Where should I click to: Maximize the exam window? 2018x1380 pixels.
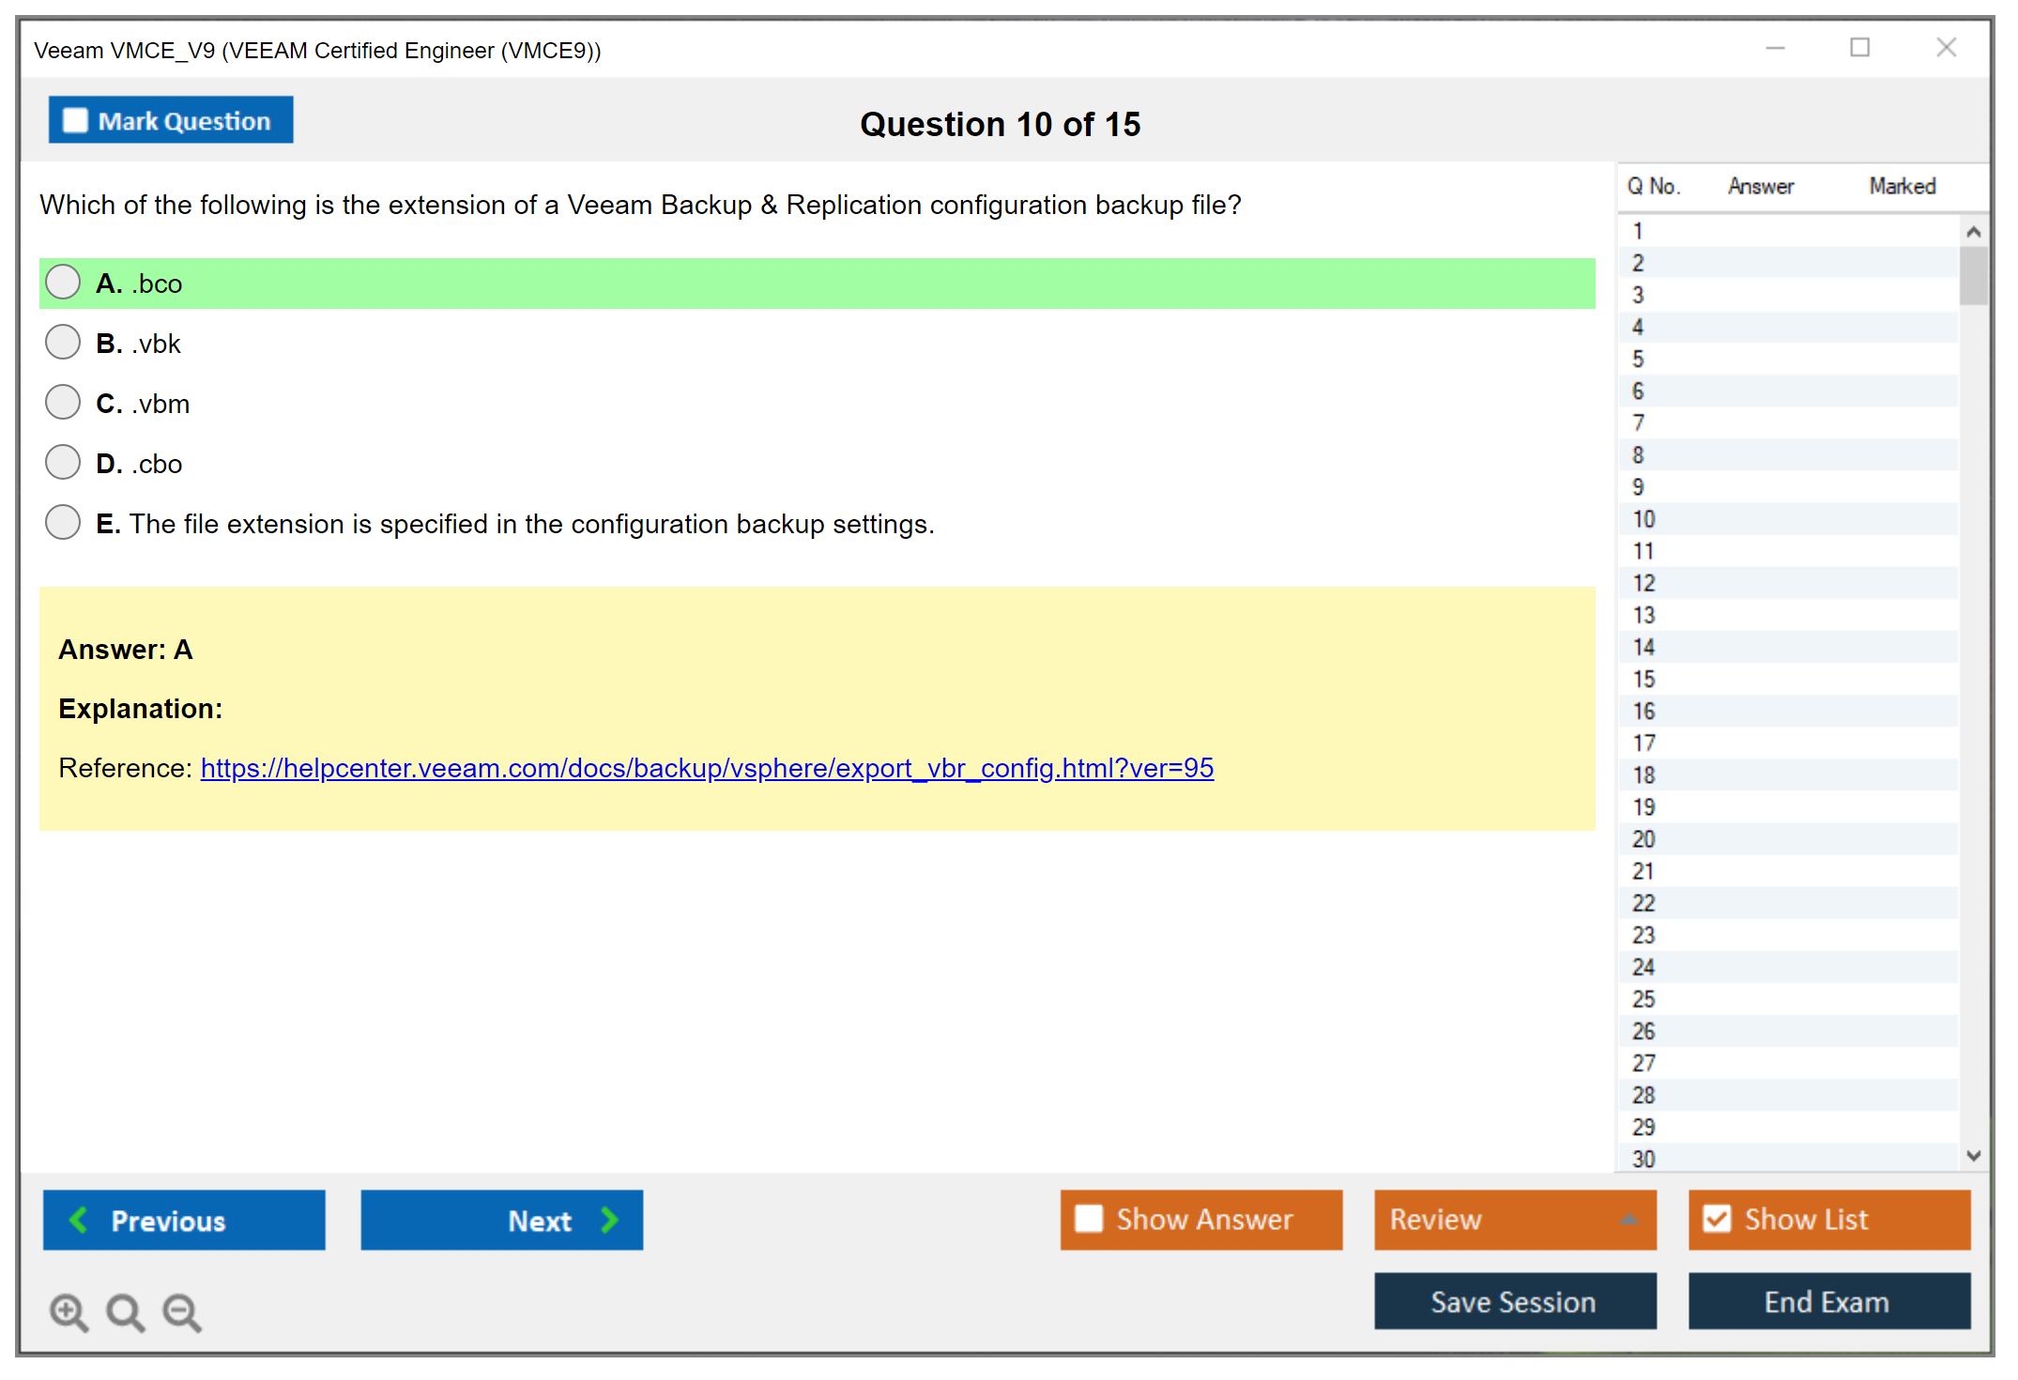coord(1859,48)
